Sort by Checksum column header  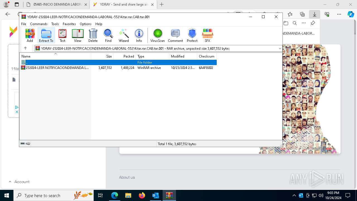point(207,56)
